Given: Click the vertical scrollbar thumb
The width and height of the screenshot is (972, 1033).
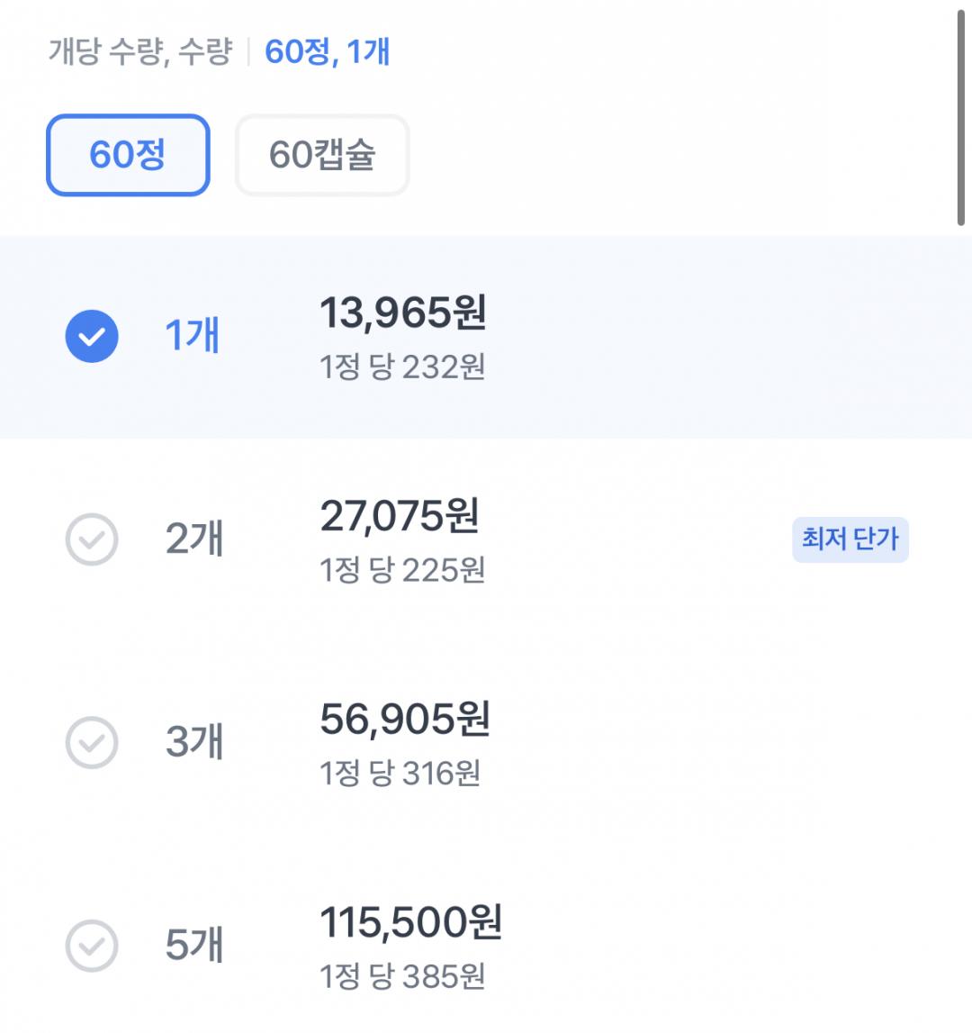Looking at the screenshot, I should (961, 117).
